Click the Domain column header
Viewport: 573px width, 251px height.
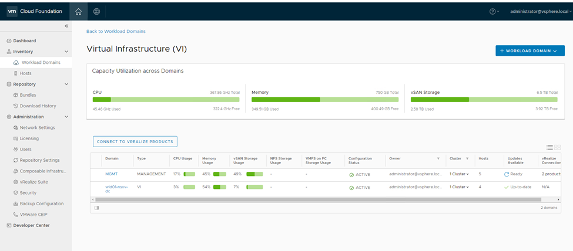coord(112,159)
